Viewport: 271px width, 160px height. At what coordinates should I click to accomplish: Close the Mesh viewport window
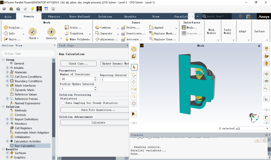coord(259,46)
